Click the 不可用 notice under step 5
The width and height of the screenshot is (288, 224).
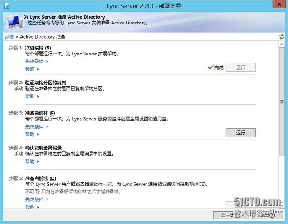(73, 192)
